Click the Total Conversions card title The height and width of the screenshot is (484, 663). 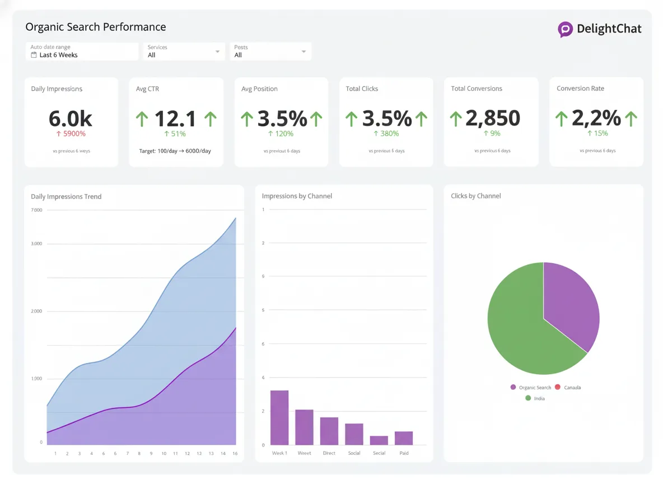pos(477,89)
